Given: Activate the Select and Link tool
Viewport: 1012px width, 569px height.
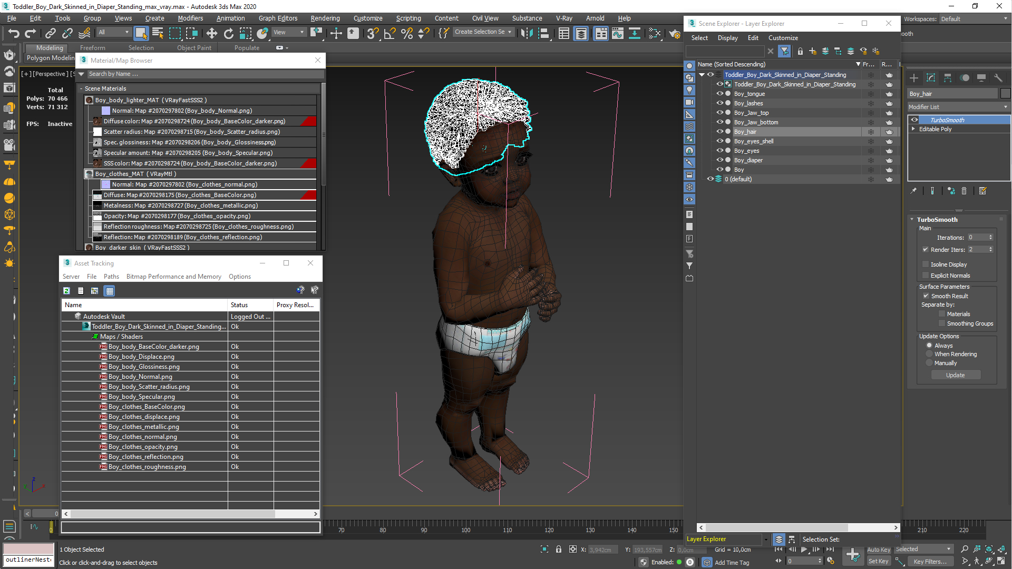Looking at the screenshot, I should [x=51, y=34].
